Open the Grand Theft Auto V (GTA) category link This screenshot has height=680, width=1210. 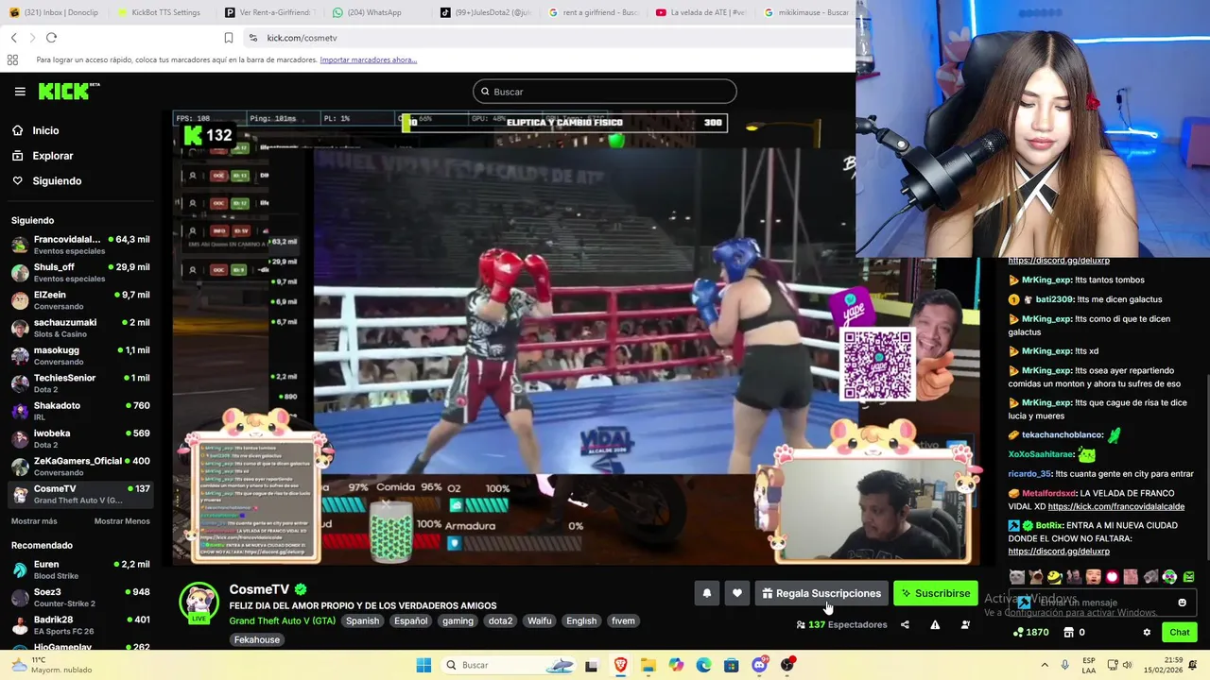pyautogui.click(x=282, y=620)
